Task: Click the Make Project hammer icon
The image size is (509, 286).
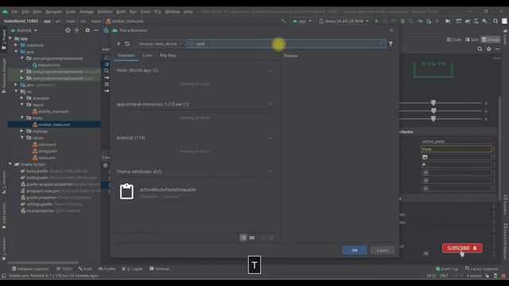Action: click(x=283, y=21)
